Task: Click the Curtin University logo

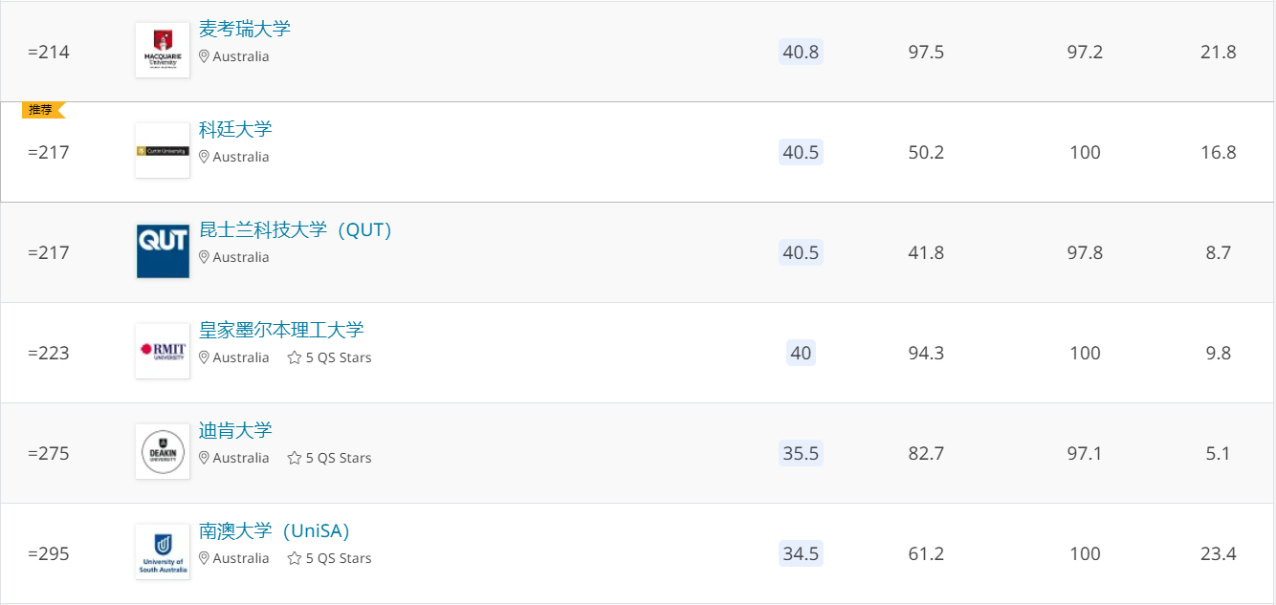Action: [x=163, y=151]
